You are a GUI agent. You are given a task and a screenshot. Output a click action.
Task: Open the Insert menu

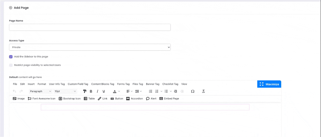pos(31,84)
